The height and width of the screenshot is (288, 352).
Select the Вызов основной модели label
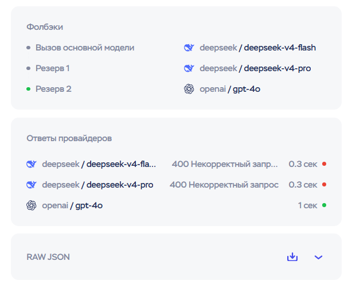(x=85, y=48)
